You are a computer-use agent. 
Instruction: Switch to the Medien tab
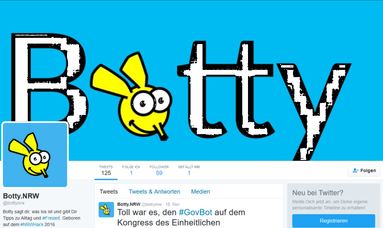pyautogui.click(x=201, y=192)
